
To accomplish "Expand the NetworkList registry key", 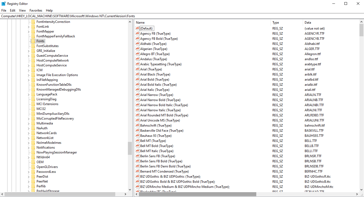I will 28,138.
